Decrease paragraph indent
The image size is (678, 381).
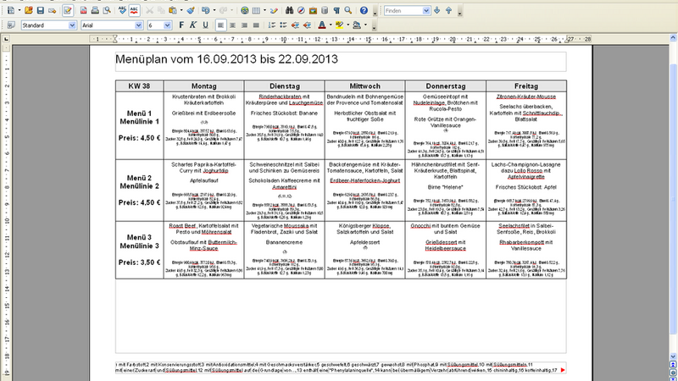click(x=295, y=25)
